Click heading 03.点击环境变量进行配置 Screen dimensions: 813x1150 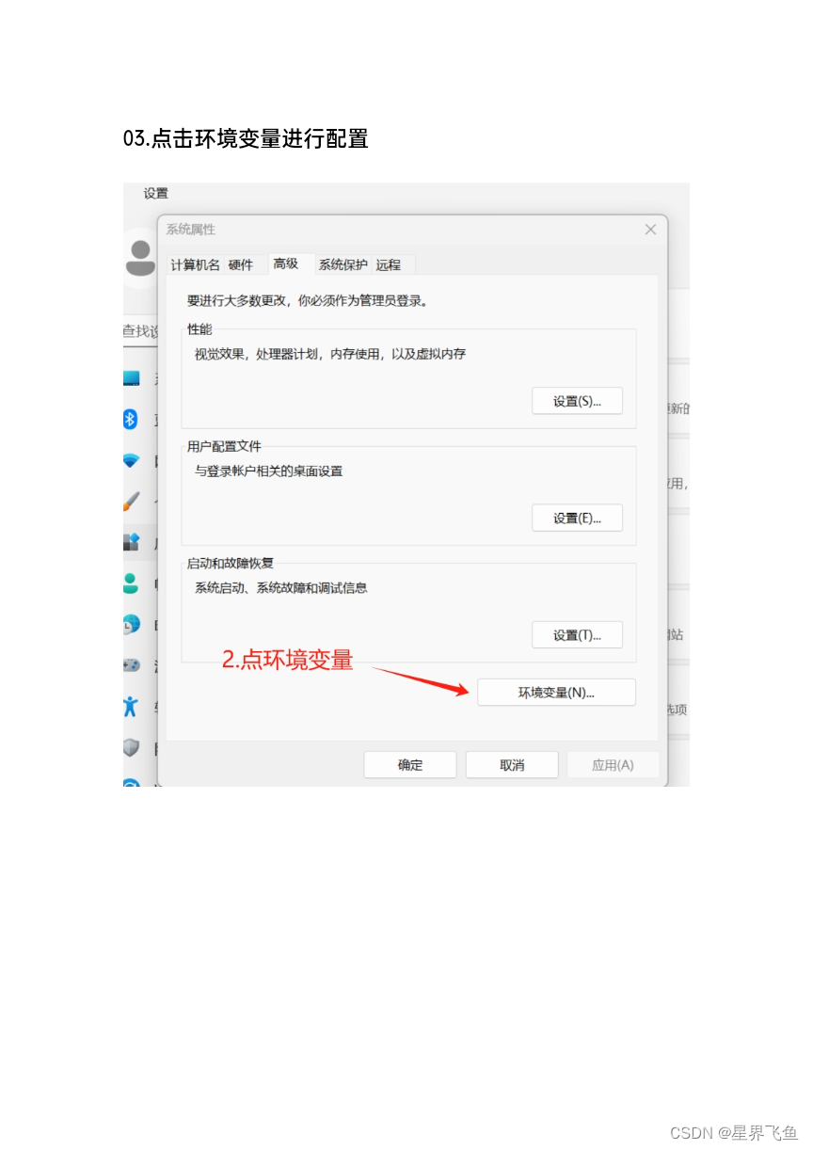pyautogui.click(x=246, y=138)
